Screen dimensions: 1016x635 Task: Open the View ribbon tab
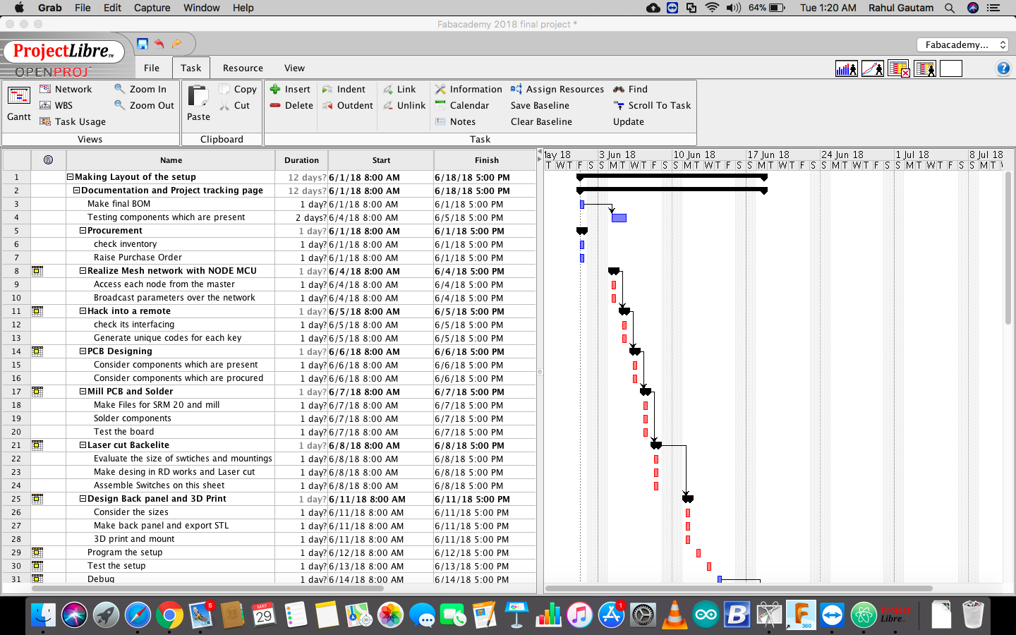tap(294, 68)
